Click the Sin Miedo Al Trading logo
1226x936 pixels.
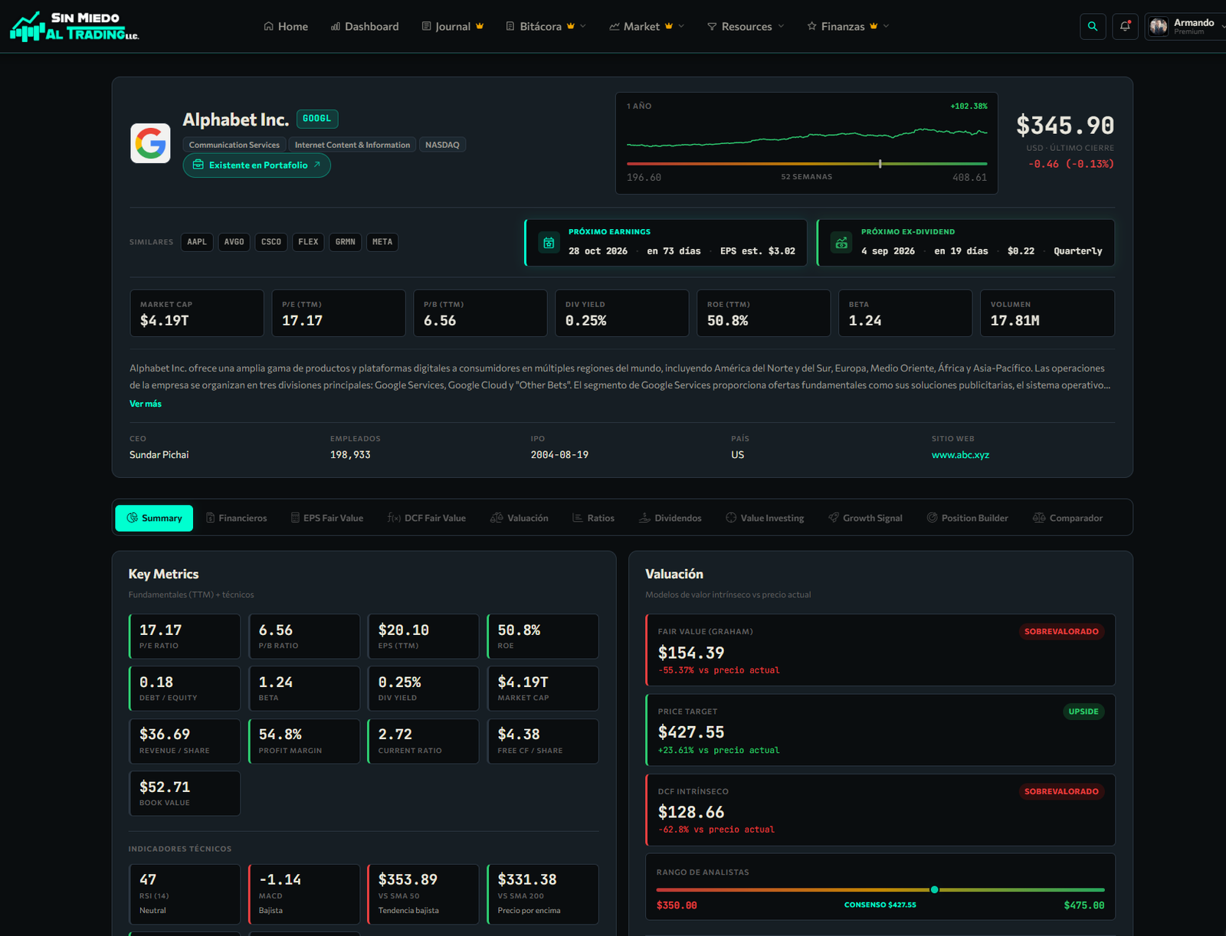pyautogui.click(x=74, y=26)
